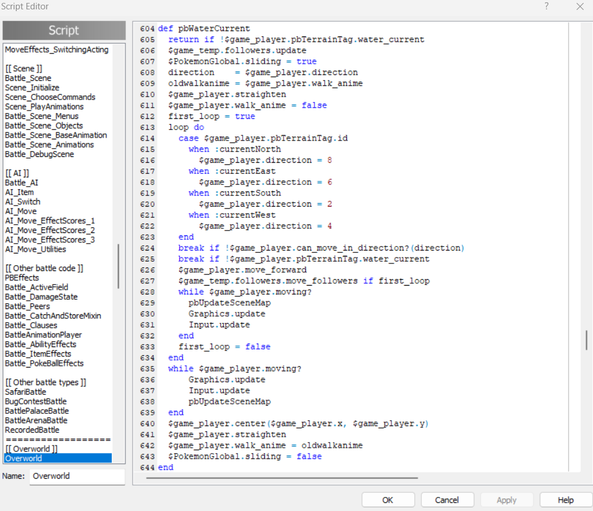The image size is (593, 511).
Task: Click the code editor horizontal scrollbar
Action: (282, 478)
